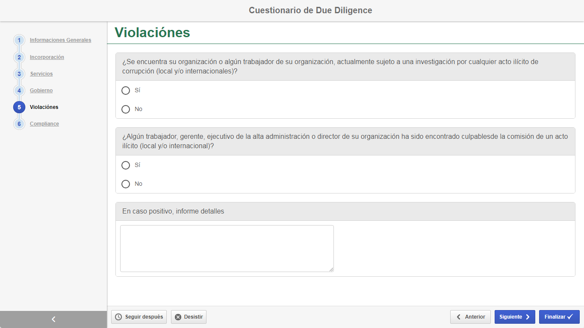Select No for corruption investigation question
The image size is (584, 328).
pyautogui.click(x=126, y=109)
